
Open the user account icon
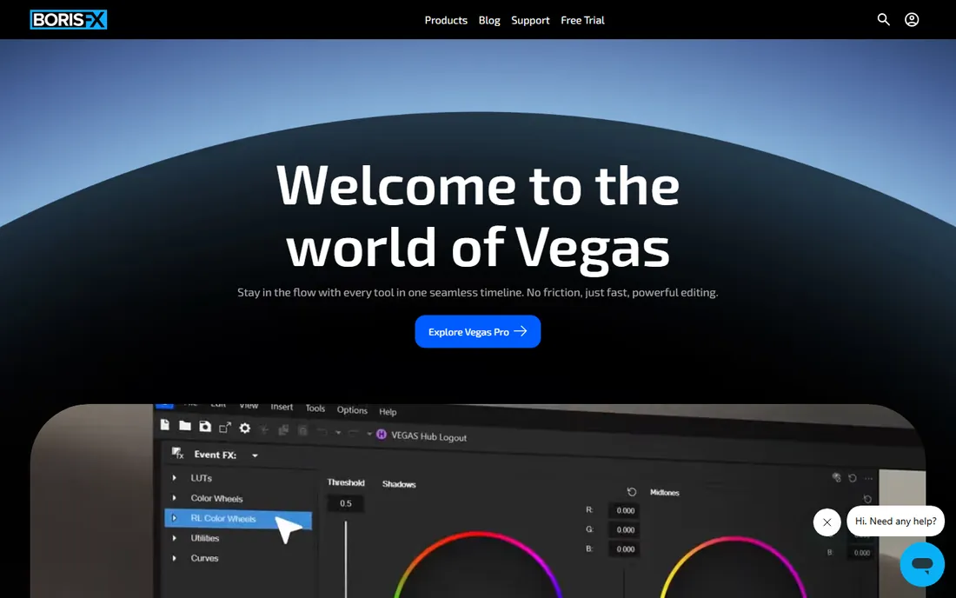coord(912,19)
